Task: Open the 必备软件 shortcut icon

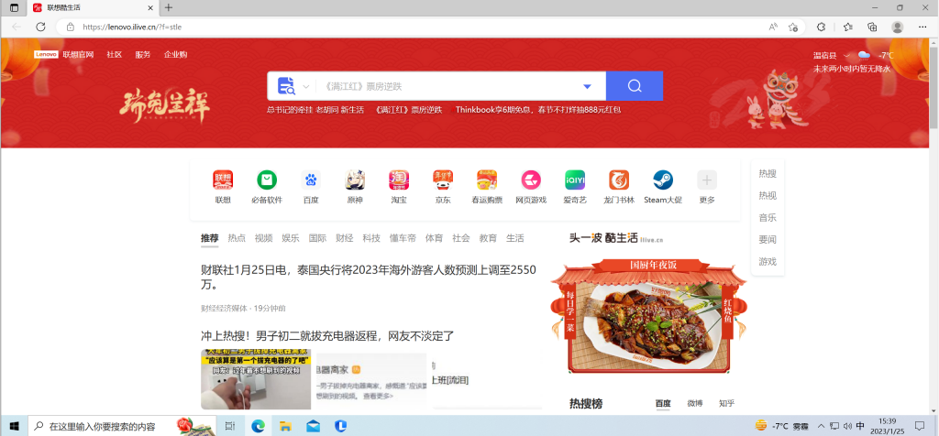Action: pos(267,180)
